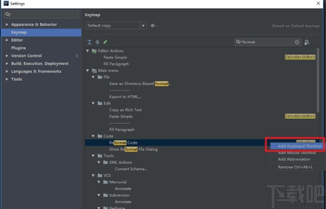This screenshot has height=209, width=326.
Task: Click the Collapse All icon in keymap toolbar
Action: 97,42
